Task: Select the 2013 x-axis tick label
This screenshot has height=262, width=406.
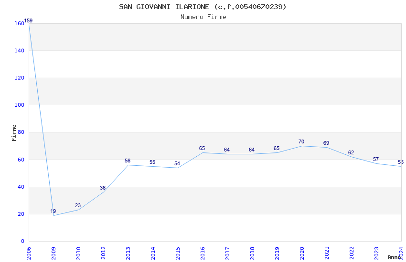Action: coord(128,253)
